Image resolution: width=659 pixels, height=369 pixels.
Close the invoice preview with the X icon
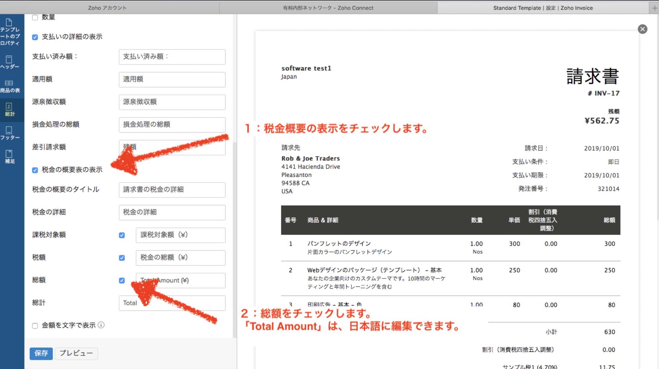click(x=642, y=29)
